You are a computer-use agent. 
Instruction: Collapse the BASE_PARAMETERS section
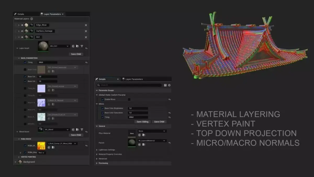pos(19,58)
